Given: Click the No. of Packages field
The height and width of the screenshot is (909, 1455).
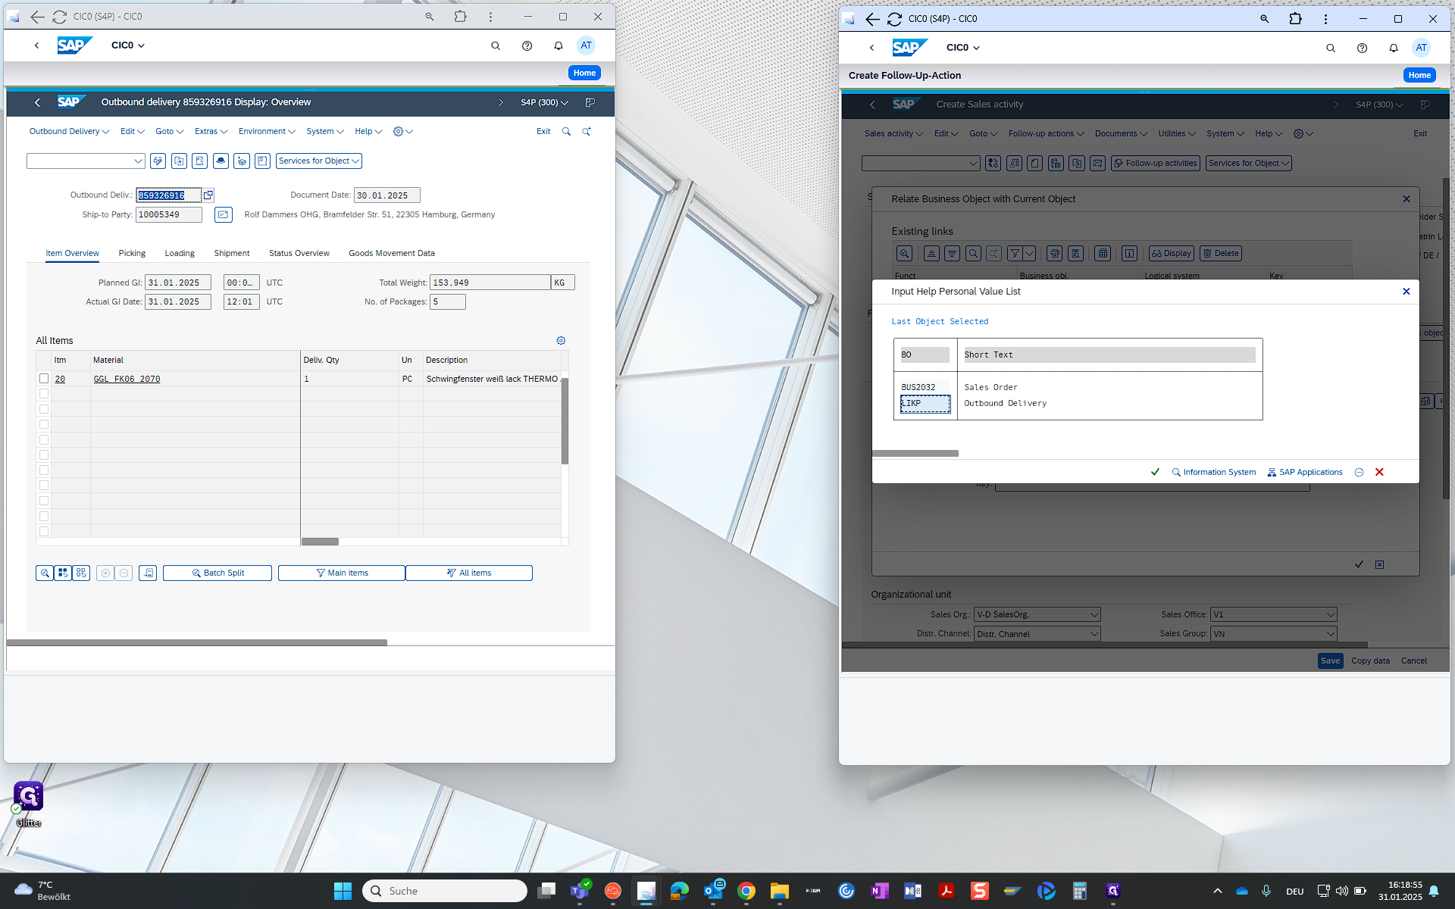Looking at the screenshot, I should (448, 301).
